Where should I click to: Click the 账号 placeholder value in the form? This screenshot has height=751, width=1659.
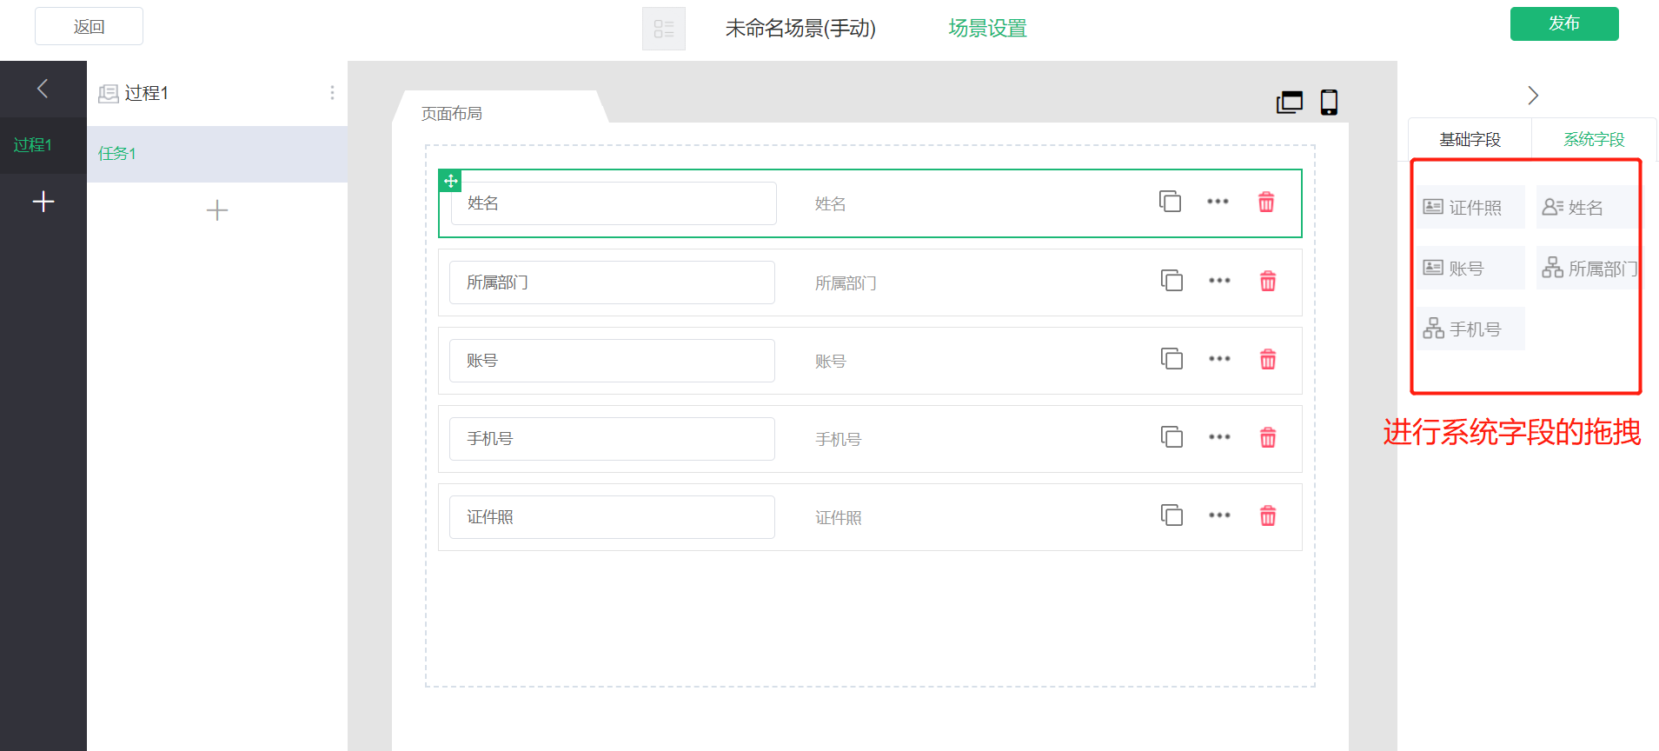(x=830, y=362)
